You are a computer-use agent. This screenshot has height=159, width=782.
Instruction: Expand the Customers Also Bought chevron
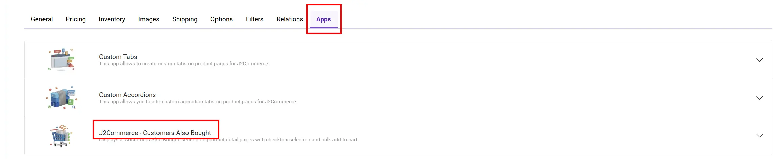(759, 136)
